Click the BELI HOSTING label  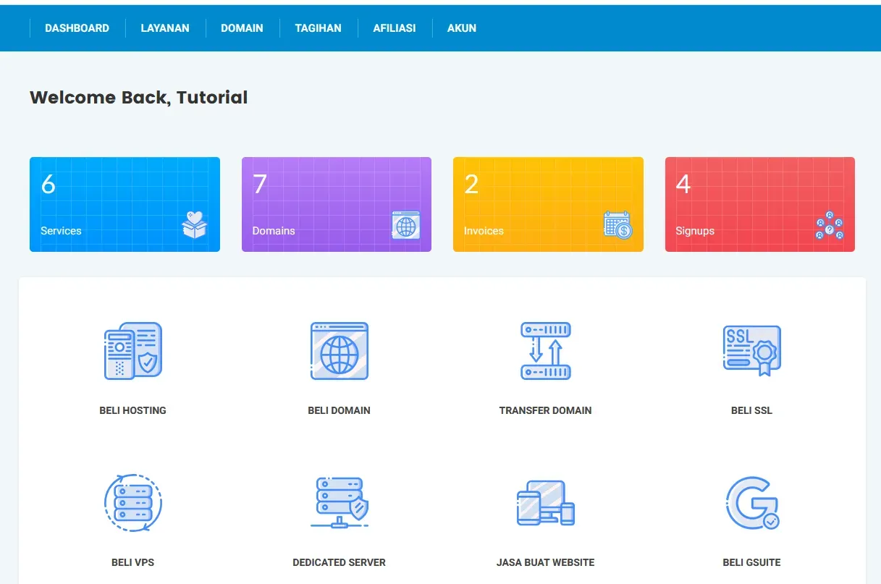click(x=133, y=410)
